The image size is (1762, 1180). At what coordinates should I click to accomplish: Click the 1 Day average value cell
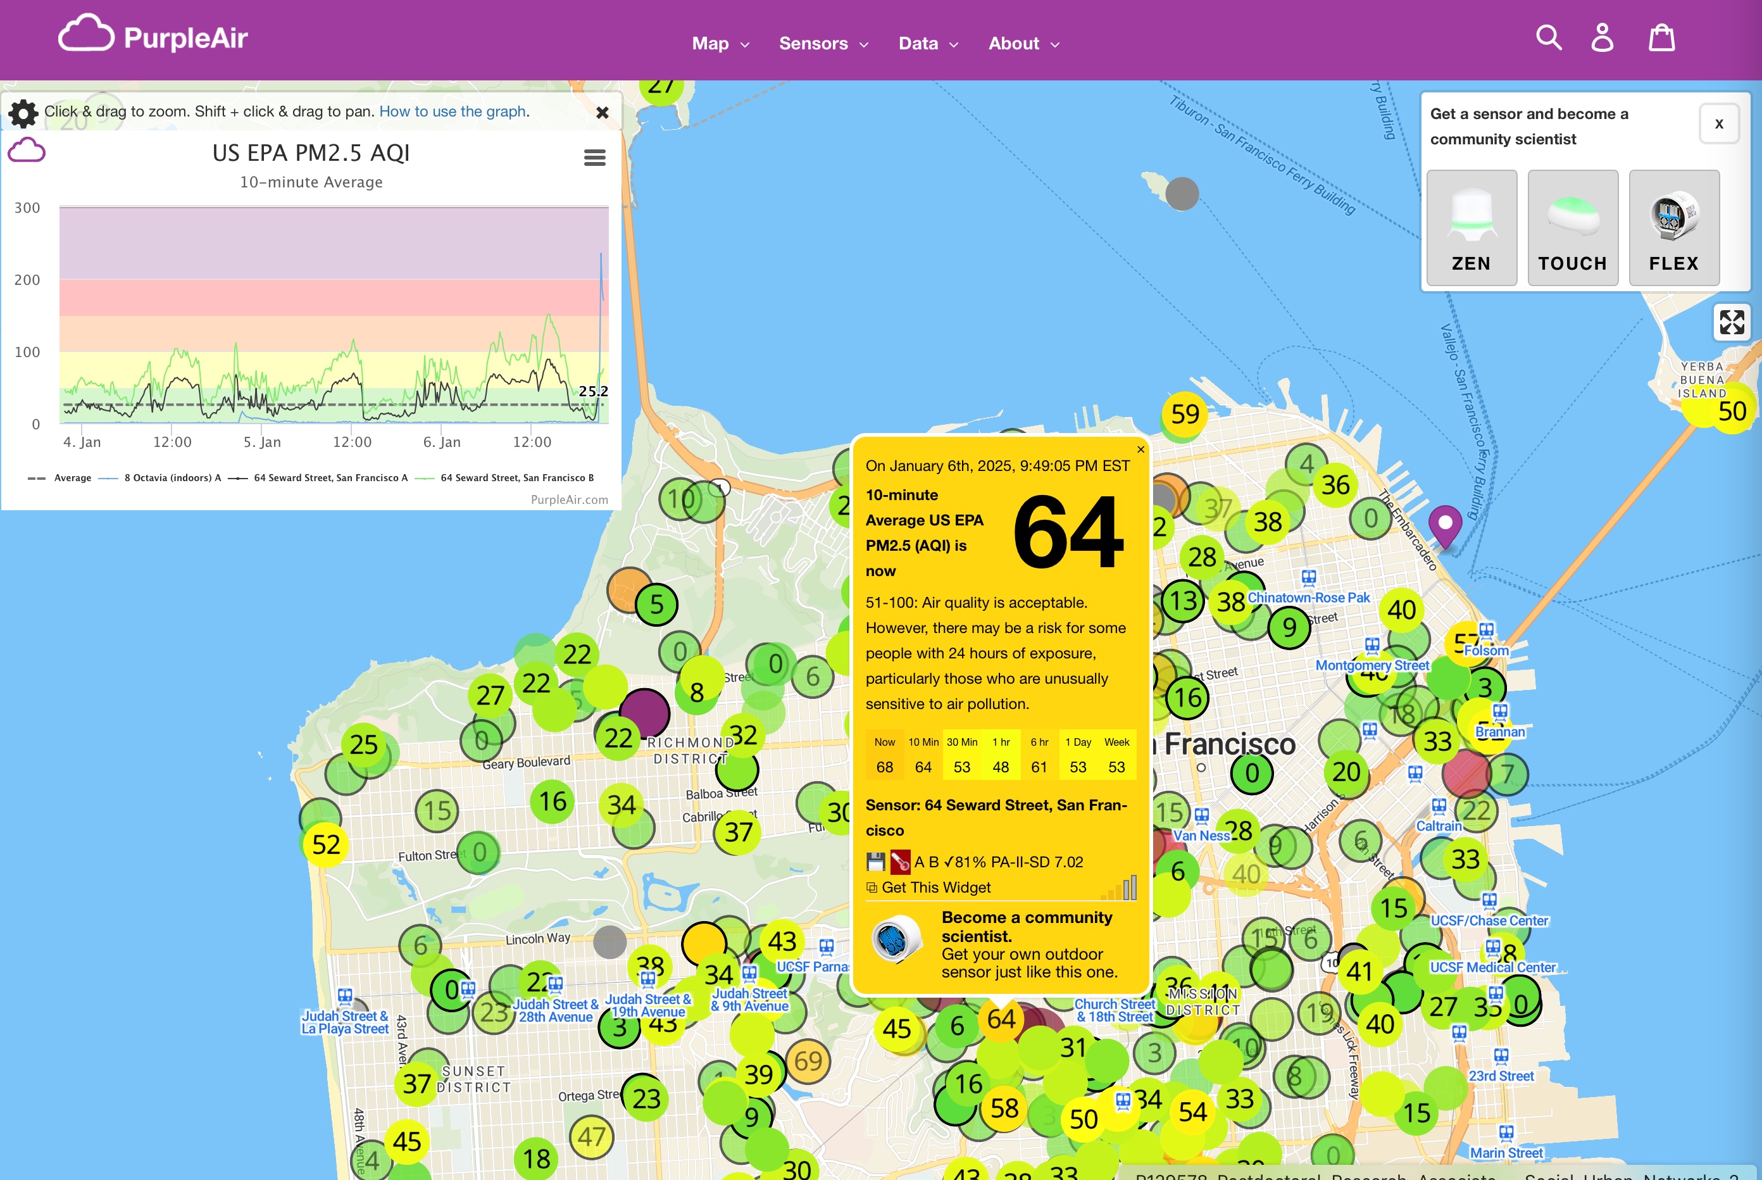tap(1077, 766)
